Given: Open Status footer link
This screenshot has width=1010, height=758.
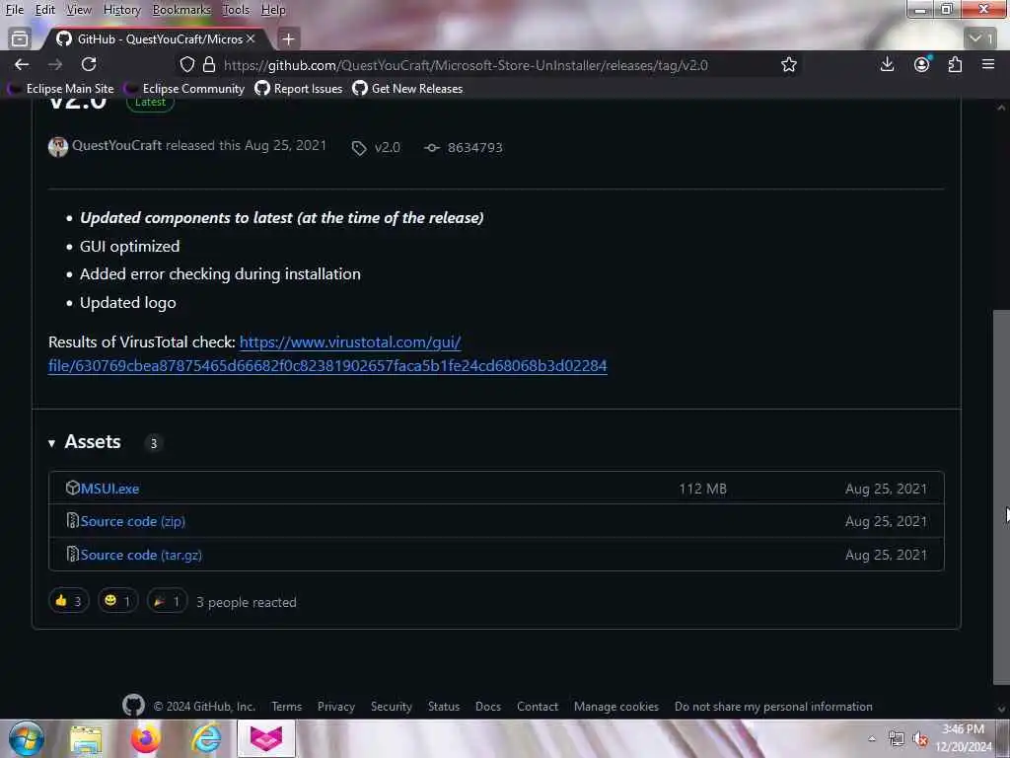Looking at the screenshot, I should pos(444,707).
